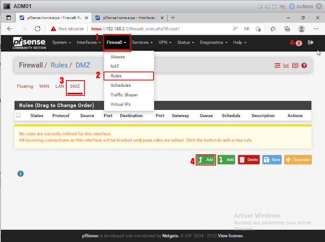The height and width of the screenshot is (242, 325).
Task: Open the related settings sliders icon
Action: click(277, 66)
